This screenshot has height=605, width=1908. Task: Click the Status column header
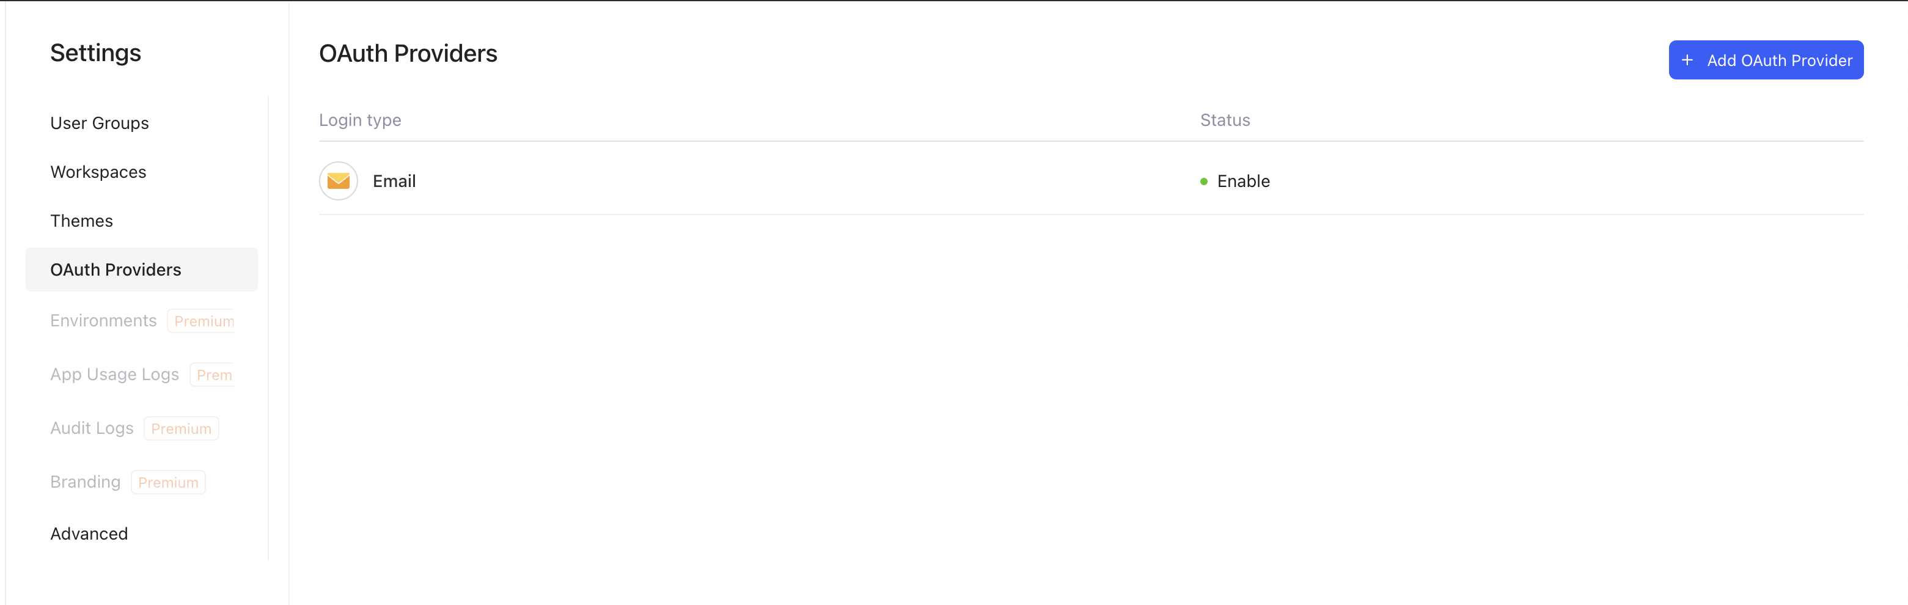[1224, 120]
